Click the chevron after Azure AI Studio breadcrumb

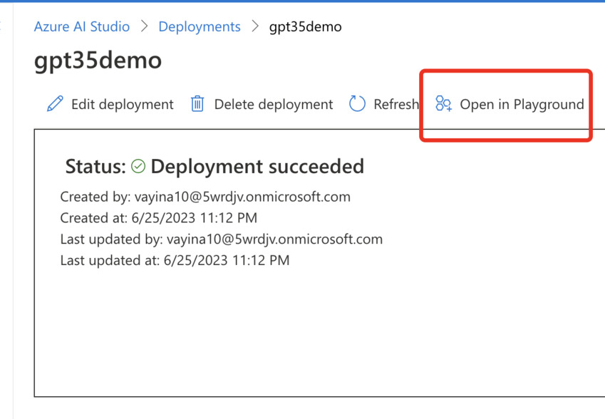point(145,26)
